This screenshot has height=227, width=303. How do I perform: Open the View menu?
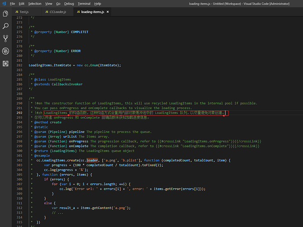point(48,4)
